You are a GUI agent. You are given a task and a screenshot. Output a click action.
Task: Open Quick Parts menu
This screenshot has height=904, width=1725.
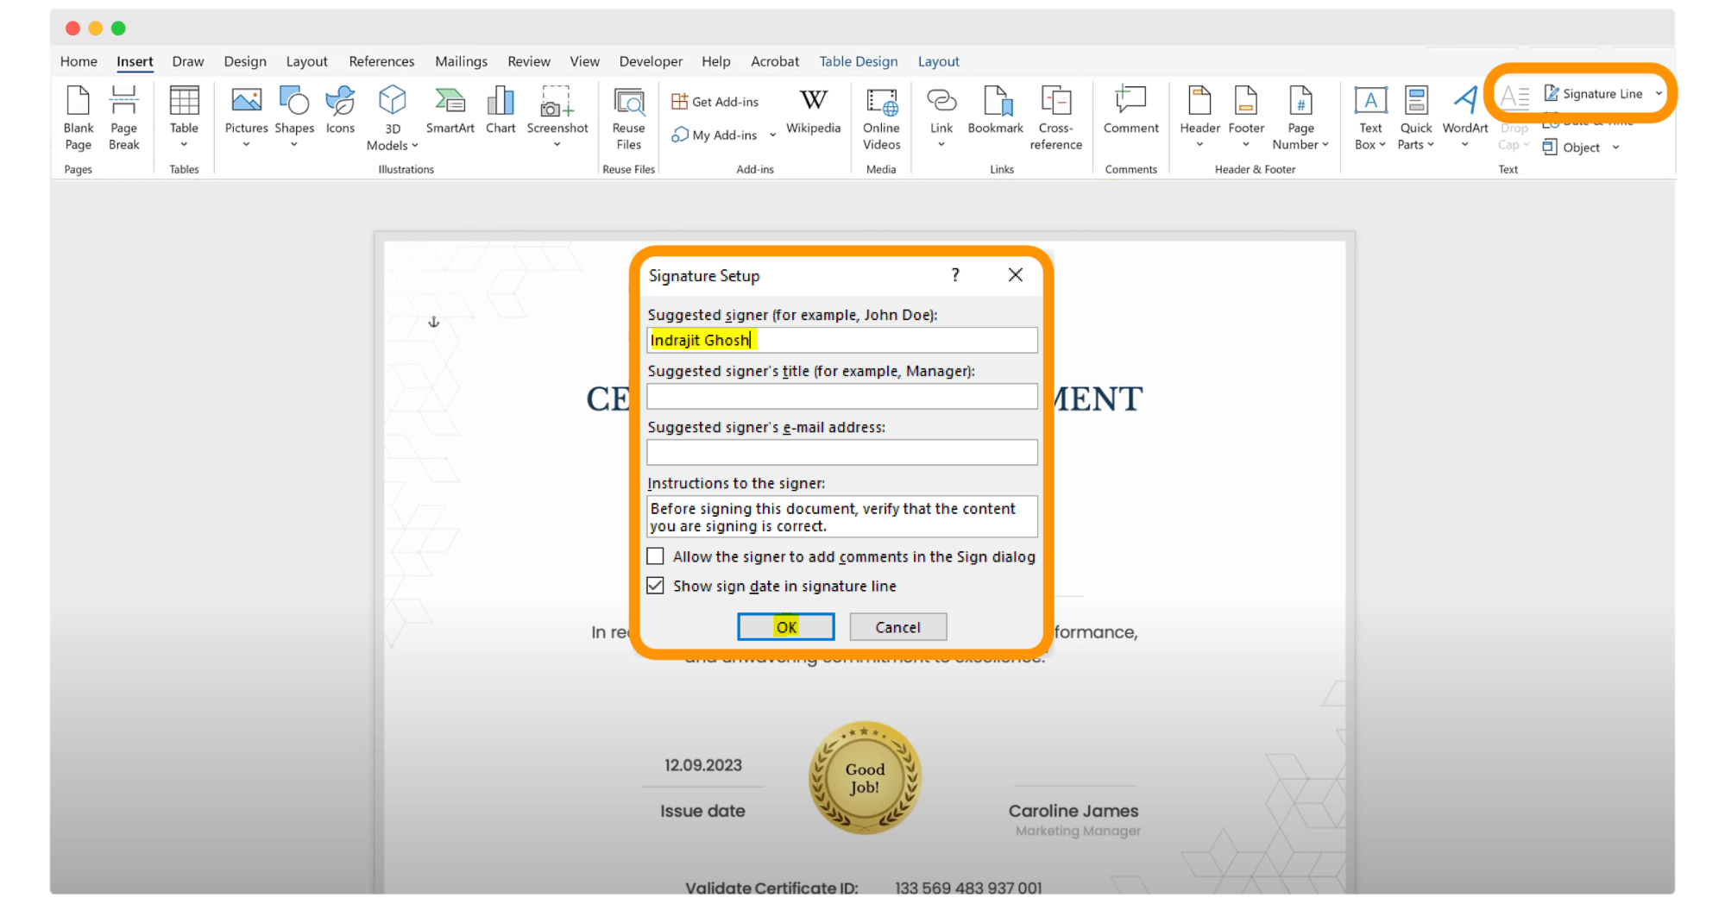[x=1416, y=118]
